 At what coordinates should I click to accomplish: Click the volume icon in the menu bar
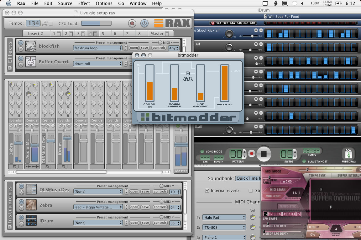[302, 3]
